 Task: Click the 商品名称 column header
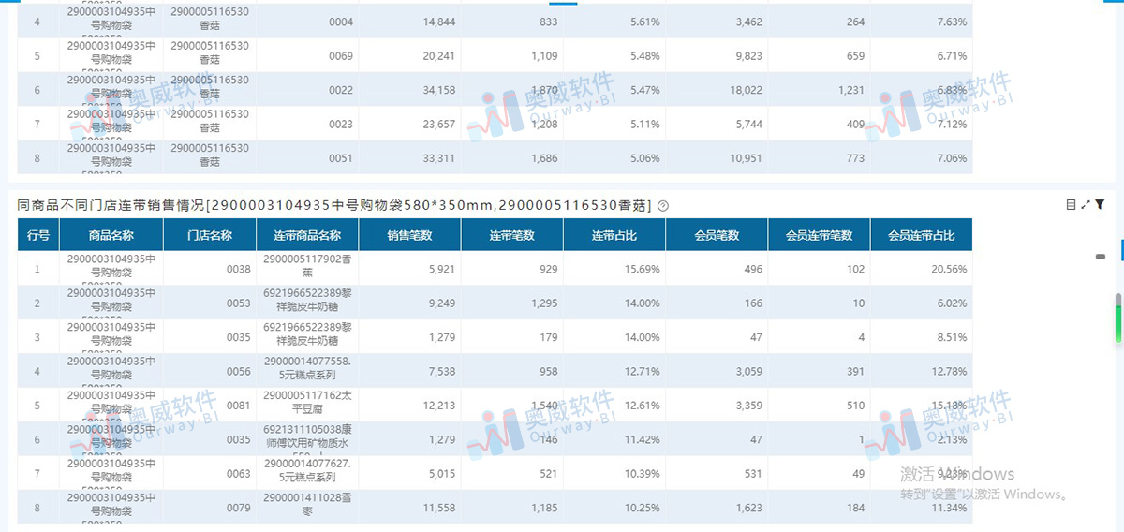(111, 235)
